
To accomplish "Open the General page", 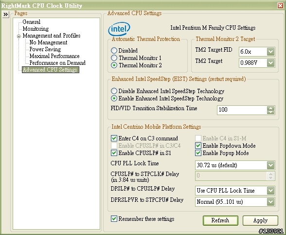I will [x=31, y=22].
